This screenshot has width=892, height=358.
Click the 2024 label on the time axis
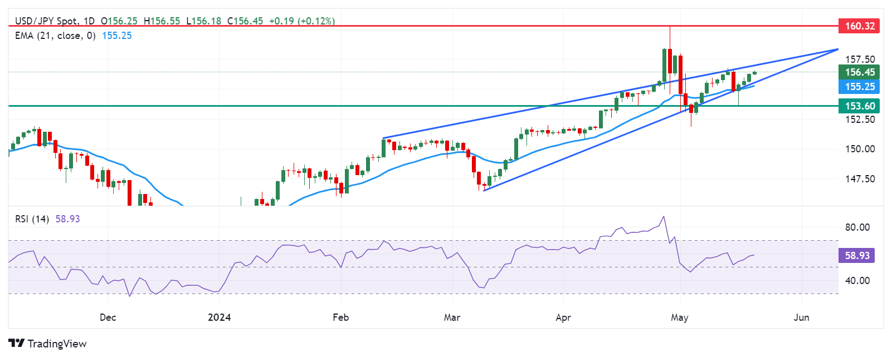coord(219,317)
